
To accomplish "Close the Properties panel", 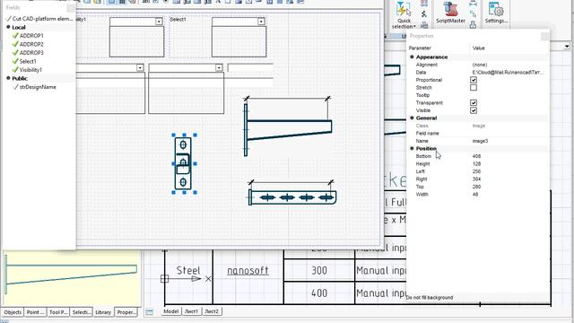I will pos(545,36).
